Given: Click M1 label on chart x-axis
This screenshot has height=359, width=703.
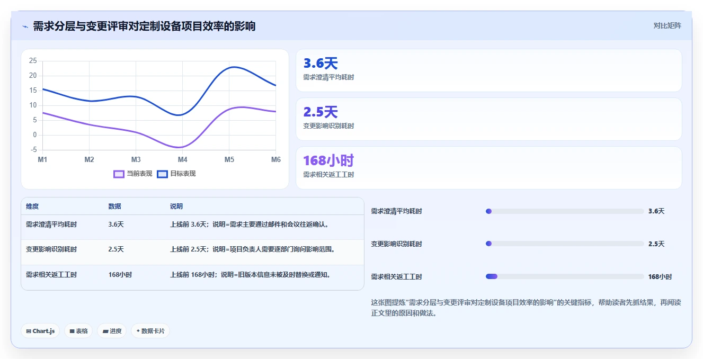Looking at the screenshot, I should [42, 159].
